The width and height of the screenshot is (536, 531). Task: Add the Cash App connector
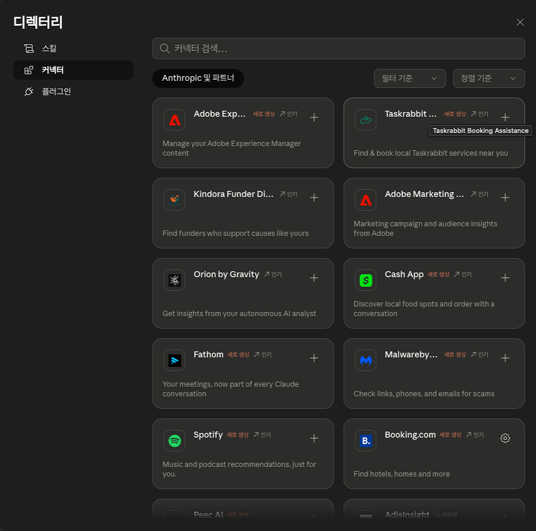tap(505, 278)
